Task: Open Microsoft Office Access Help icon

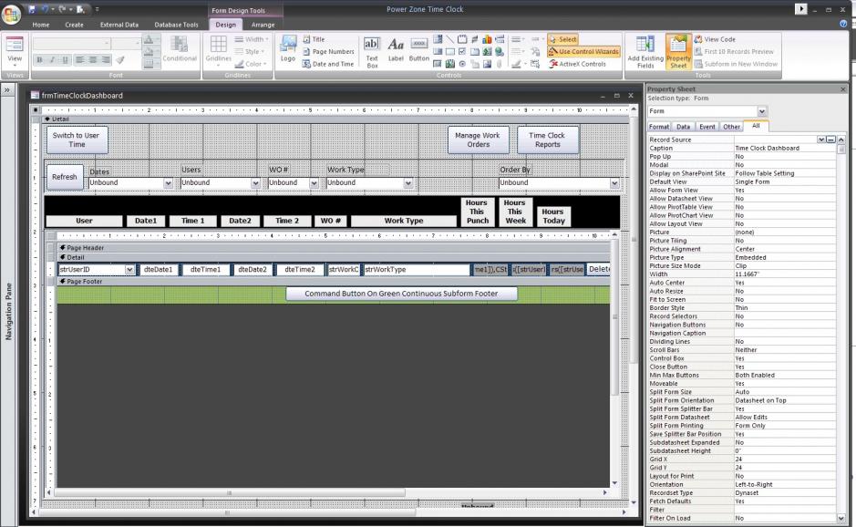Action: tap(844, 24)
